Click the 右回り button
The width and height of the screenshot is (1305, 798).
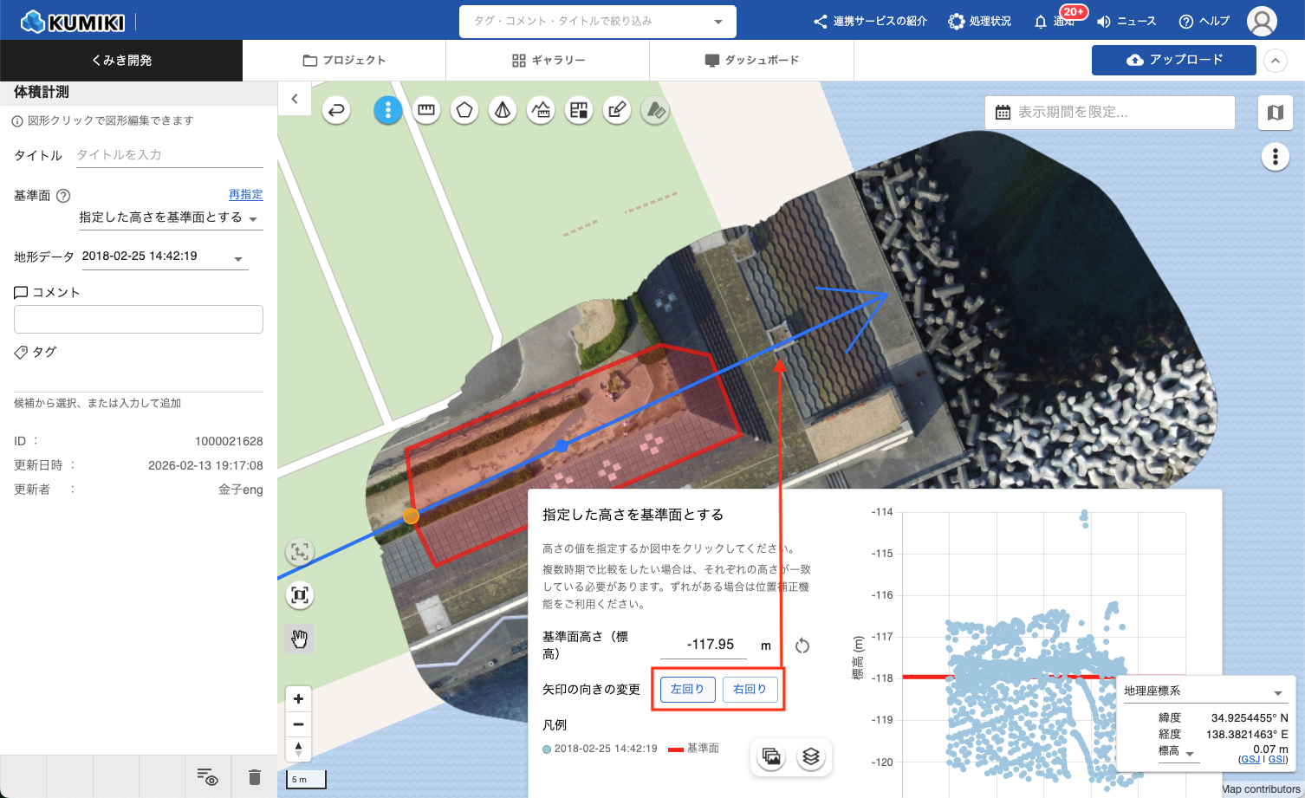pyautogui.click(x=750, y=689)
